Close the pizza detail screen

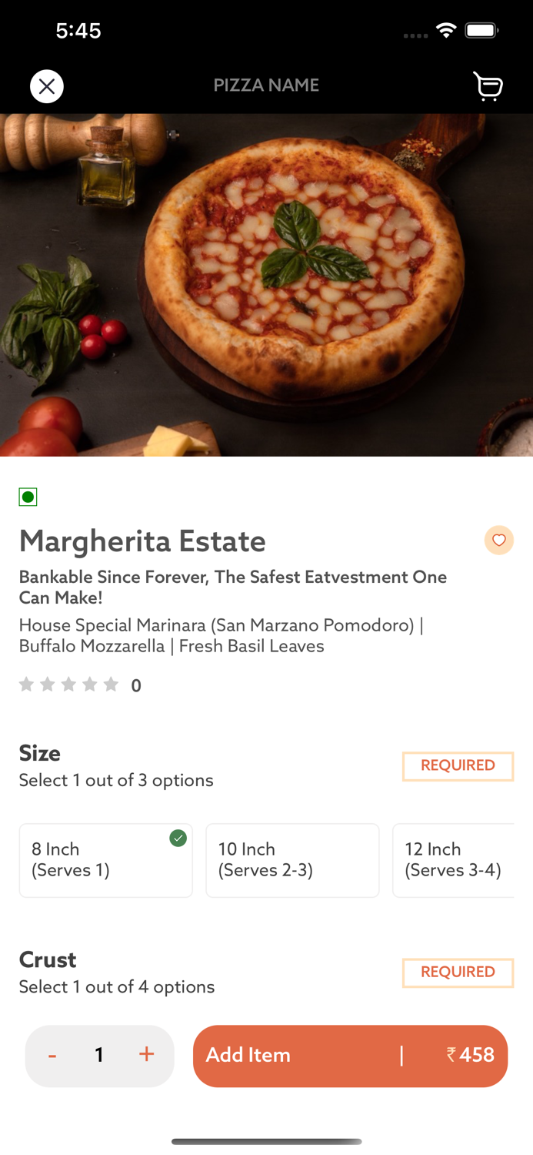point(47,86)
